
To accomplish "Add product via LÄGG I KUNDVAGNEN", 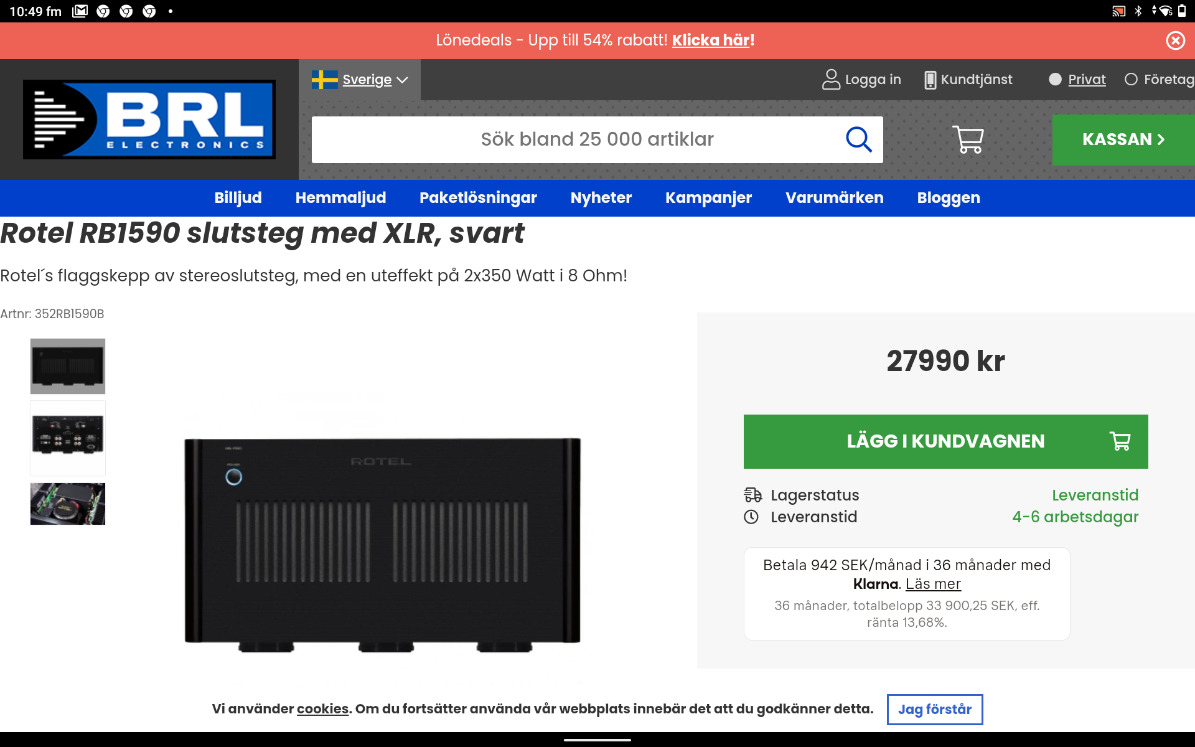I will point(945,441).
